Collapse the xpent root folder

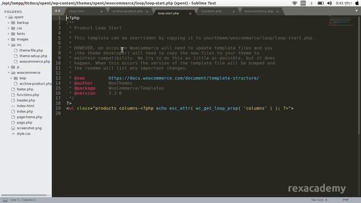point(6,17)
